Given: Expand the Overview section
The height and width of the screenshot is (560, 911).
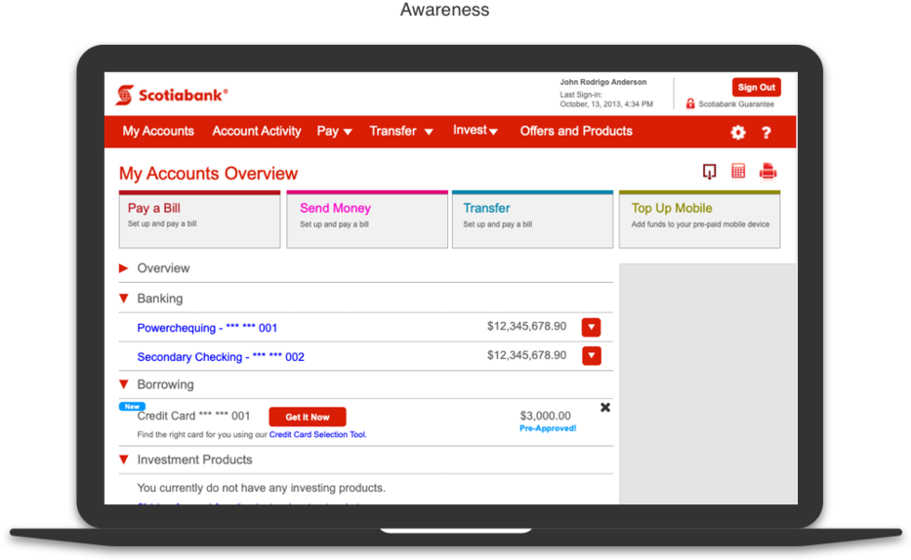Looking at the screenshot, I should click(x=124, y=268).
